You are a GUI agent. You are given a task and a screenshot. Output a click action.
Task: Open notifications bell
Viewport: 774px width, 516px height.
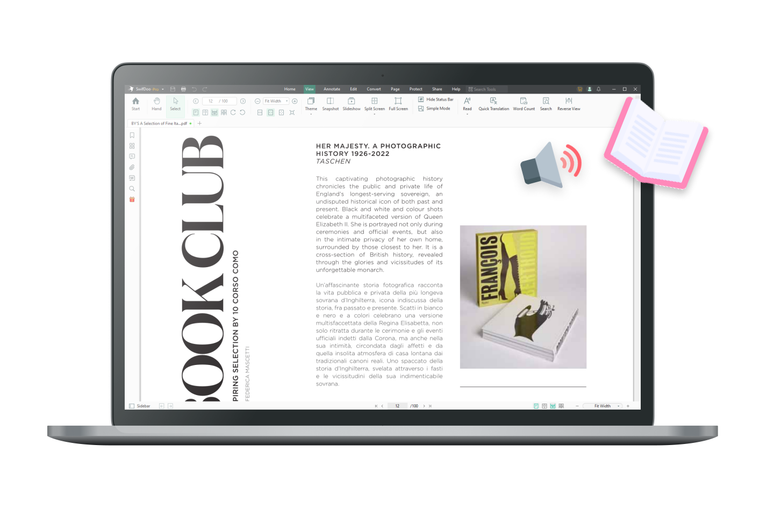[x=598, y=89]
